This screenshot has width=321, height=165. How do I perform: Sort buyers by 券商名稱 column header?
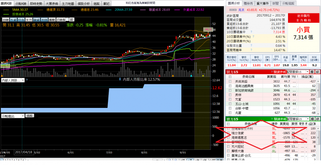click(248, 77)
